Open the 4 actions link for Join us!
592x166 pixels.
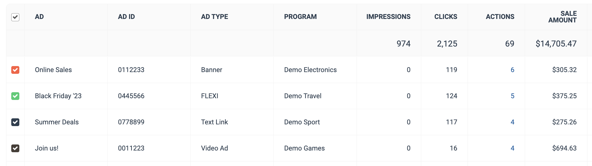tap(512, 148)
